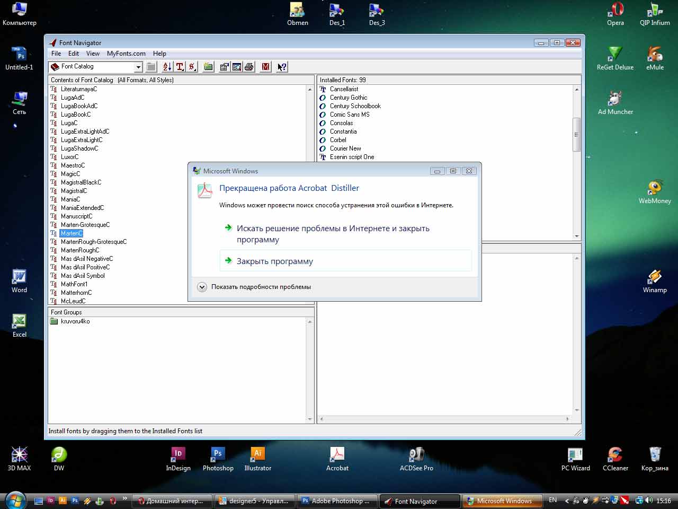Screen dimensions: 678x509
Task: Select Mas dAsil Symbol font
Action: pos(83,276)
